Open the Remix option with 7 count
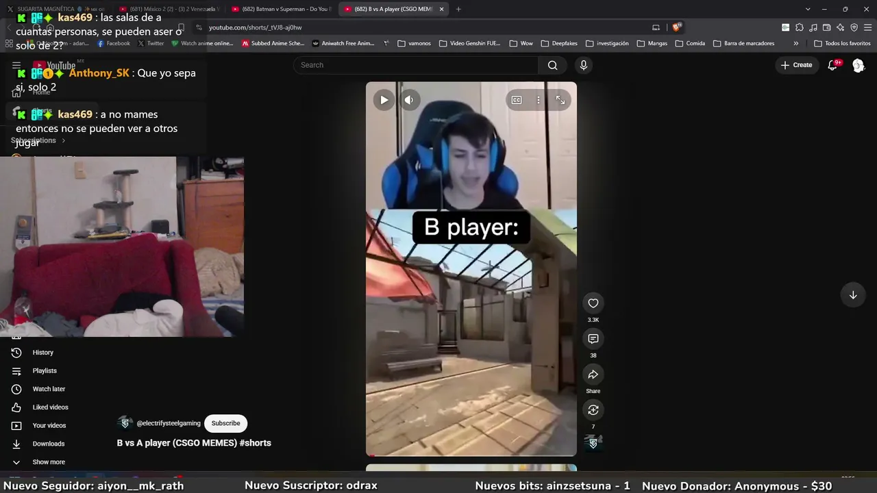Viewport: 877px width, 493px height. pos(593,410)
